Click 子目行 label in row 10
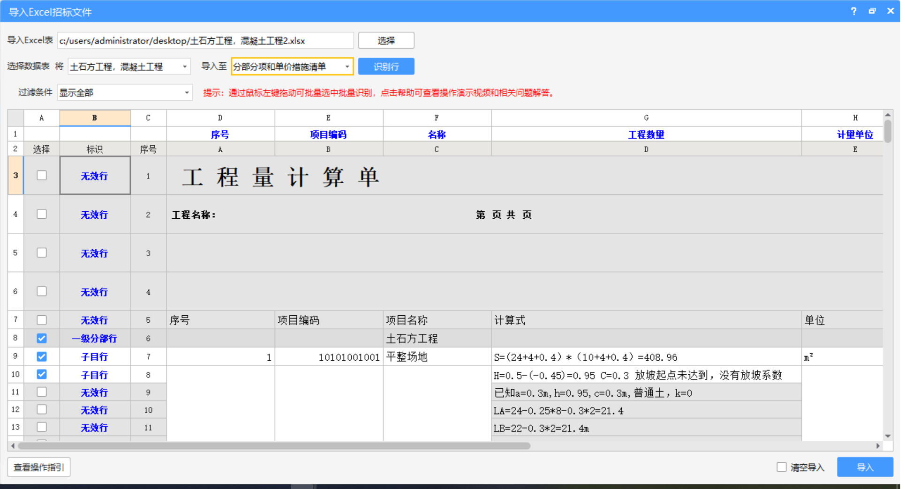Image resolution: width=905 pixels, height=489 pixels. point(95,375)
